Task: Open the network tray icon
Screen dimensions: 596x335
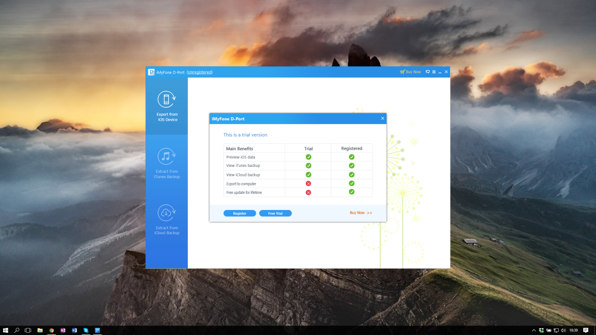Action: [x=556, y=330]
